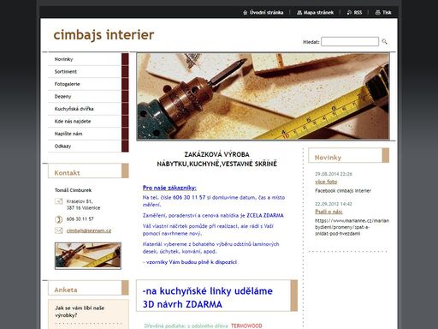Click the printer icon beside Tisk
438x329 pixels.
pos(378,13)
